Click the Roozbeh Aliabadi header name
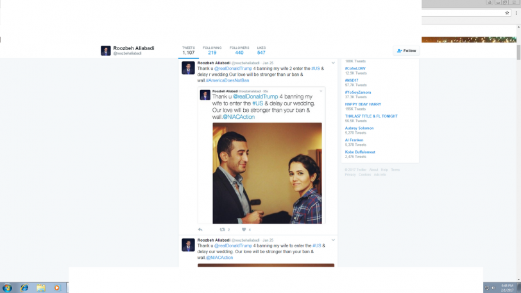This screenshot has width=521, height=293. pyautogui.click(x=133, y=48)
